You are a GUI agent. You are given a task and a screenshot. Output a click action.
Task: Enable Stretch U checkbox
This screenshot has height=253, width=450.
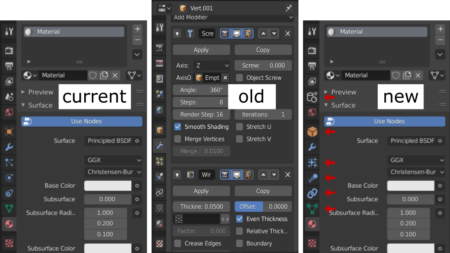coord(239,127)
